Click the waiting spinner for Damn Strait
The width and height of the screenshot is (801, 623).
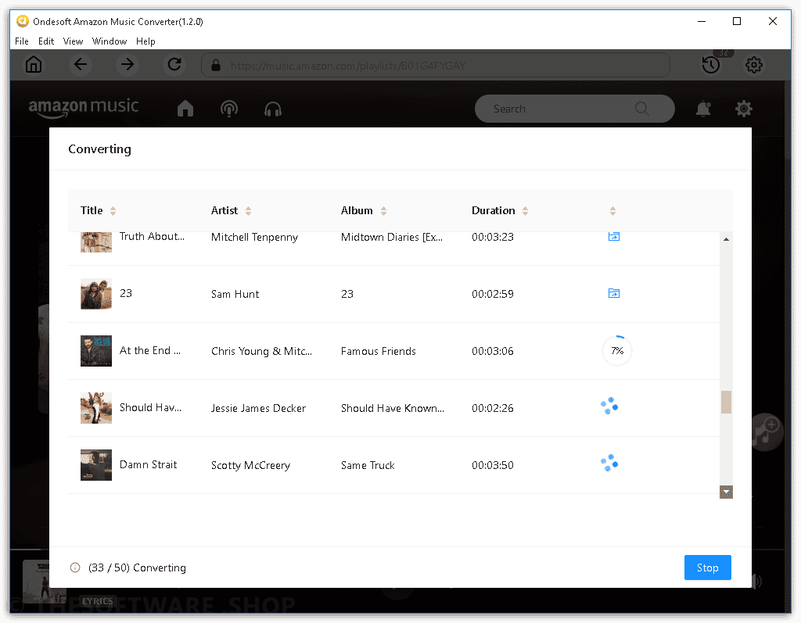[609, 464]
